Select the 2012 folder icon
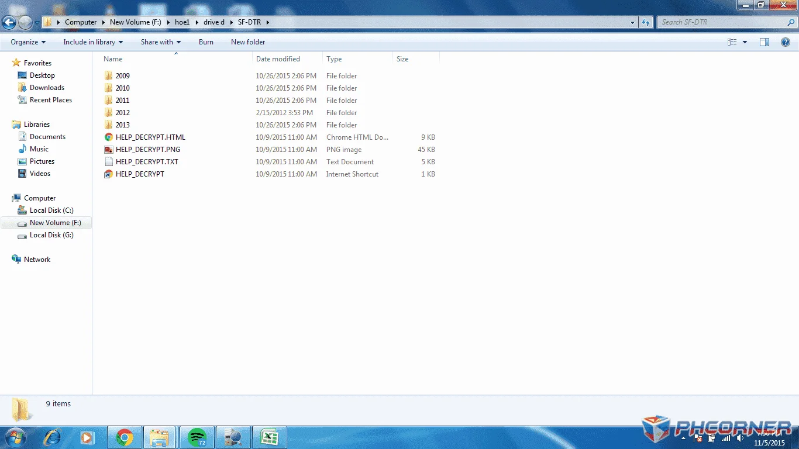This screenshot has height=449, width=799. click(x=108, y=113)
